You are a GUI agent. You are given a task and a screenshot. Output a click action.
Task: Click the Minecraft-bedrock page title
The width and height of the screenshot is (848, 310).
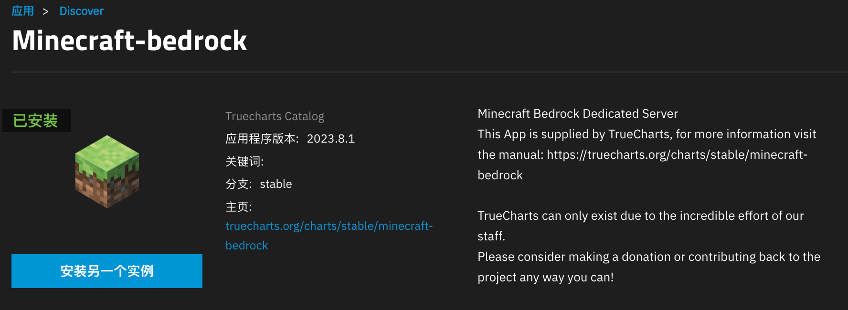[x=129, y=41]
